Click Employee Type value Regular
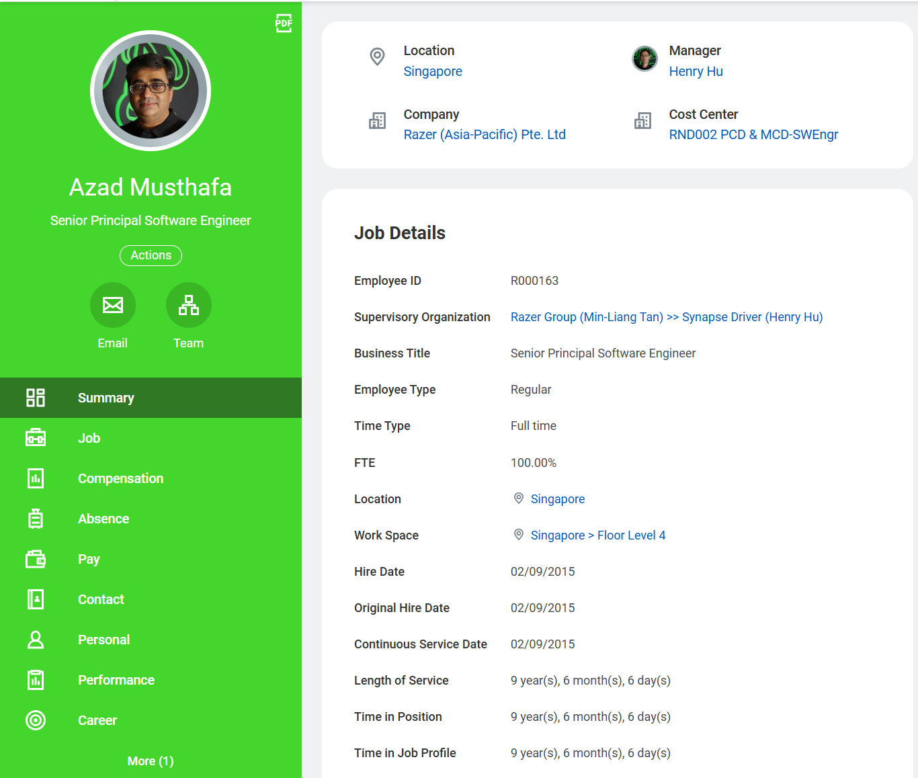The width and height of the screenshot is (918, 778). [531, 390]
